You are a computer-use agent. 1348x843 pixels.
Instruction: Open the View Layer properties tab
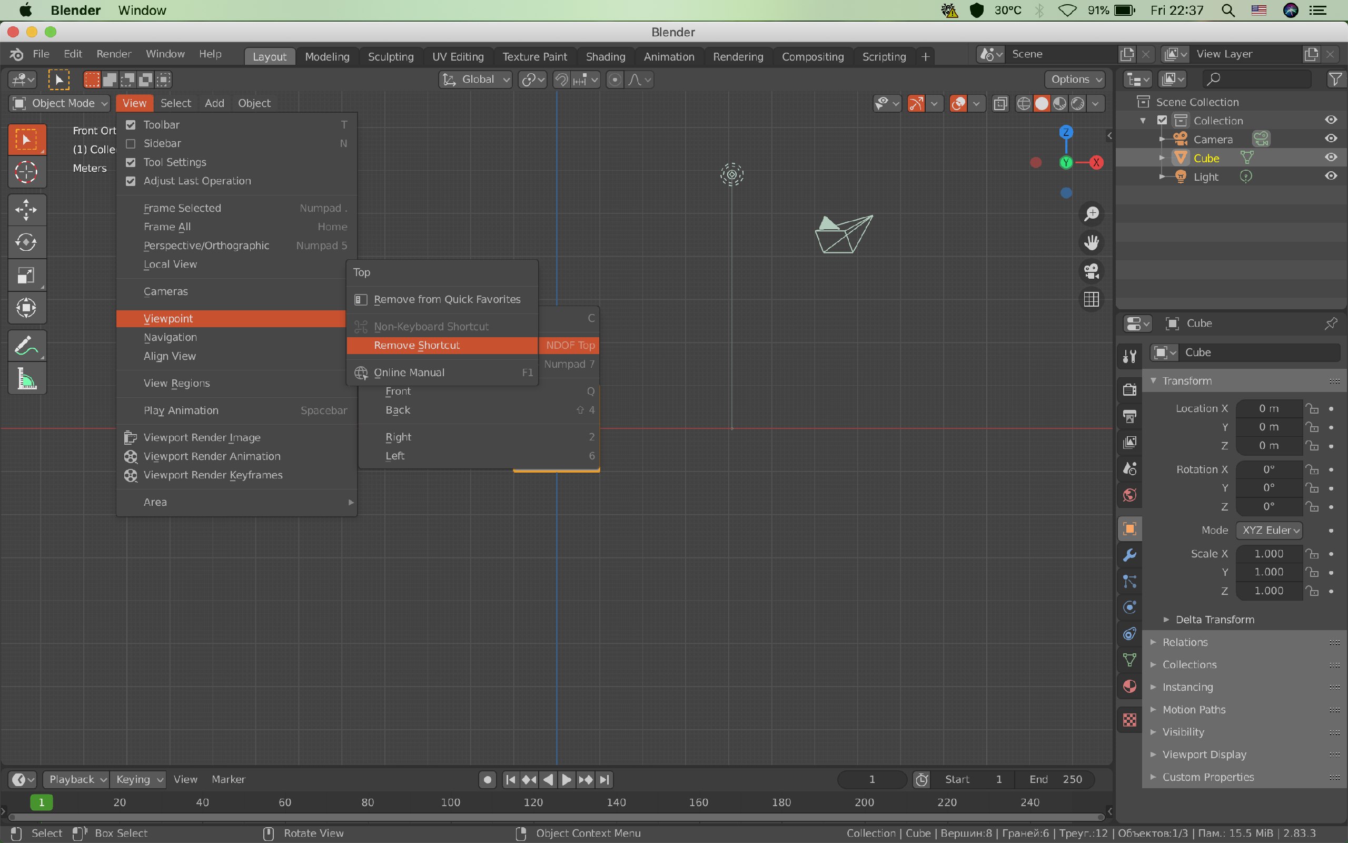coord(1129,442)
